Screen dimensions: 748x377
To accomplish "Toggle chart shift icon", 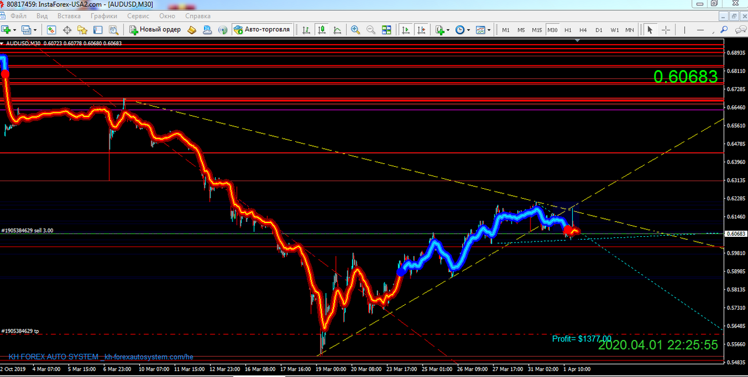I will click(422, 30).
